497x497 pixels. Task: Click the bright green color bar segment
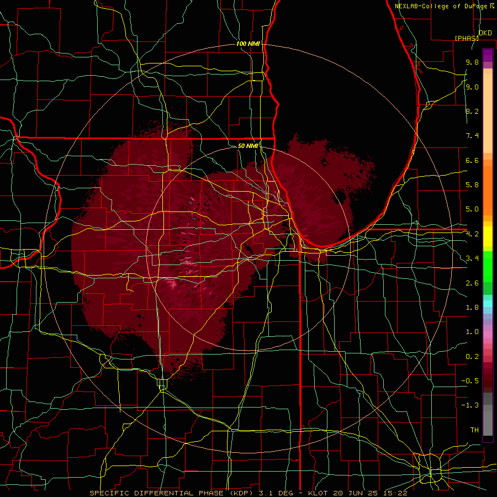[488, 267]
